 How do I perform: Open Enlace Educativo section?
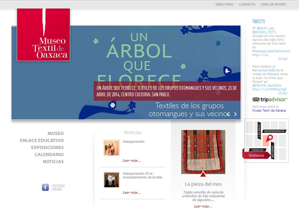tap(42, 140)
